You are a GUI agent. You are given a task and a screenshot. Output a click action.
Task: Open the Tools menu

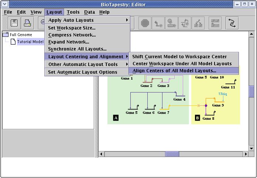(x=73, y=12)
